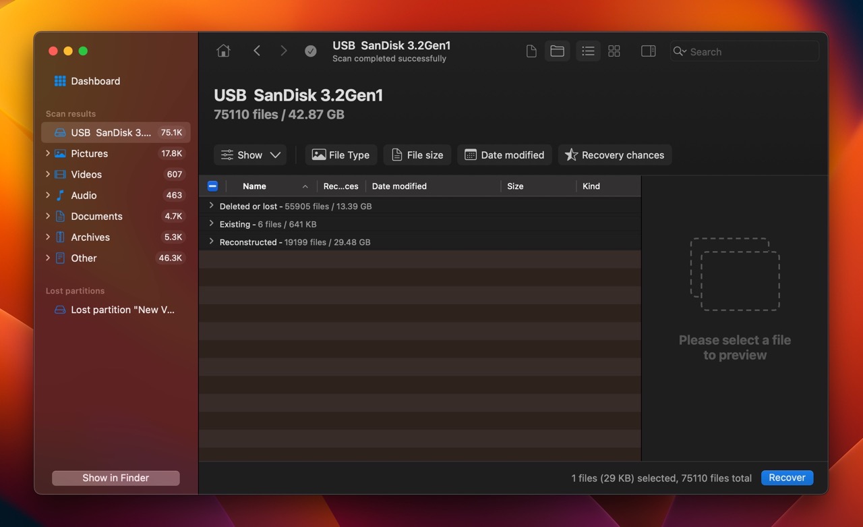Click the Videos film icon

60,174
